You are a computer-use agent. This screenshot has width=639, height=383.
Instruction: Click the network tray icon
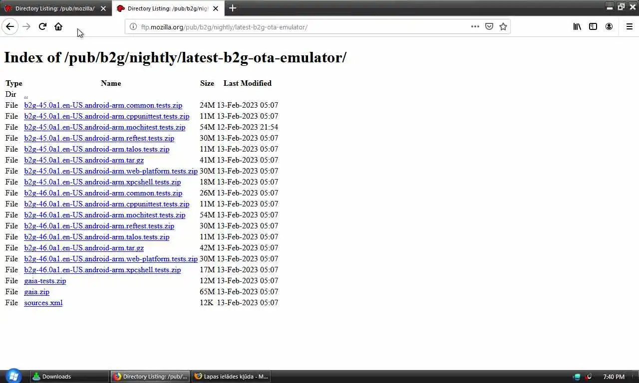577,377
